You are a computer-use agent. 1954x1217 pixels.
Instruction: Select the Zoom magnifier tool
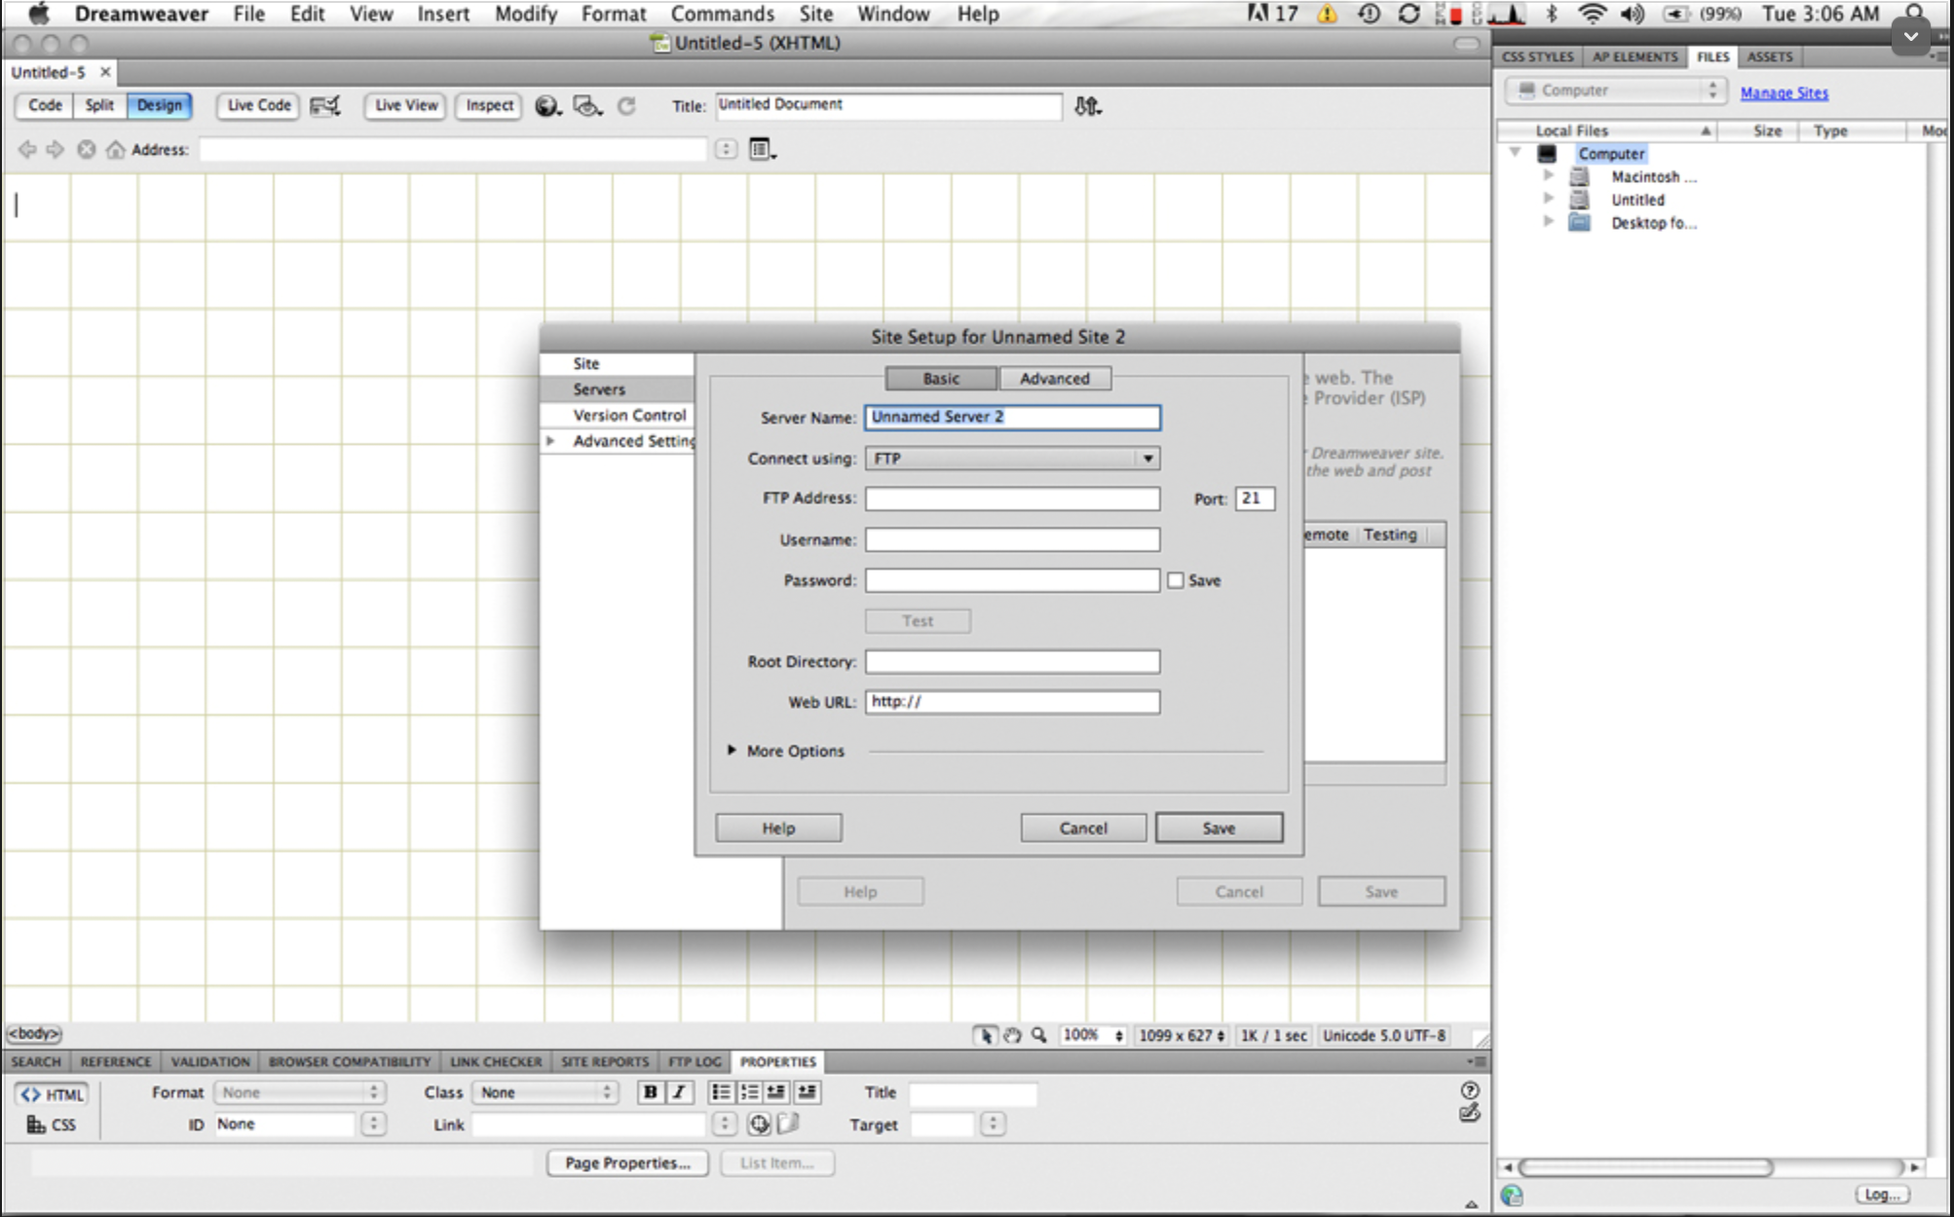coord(1039,1036)
